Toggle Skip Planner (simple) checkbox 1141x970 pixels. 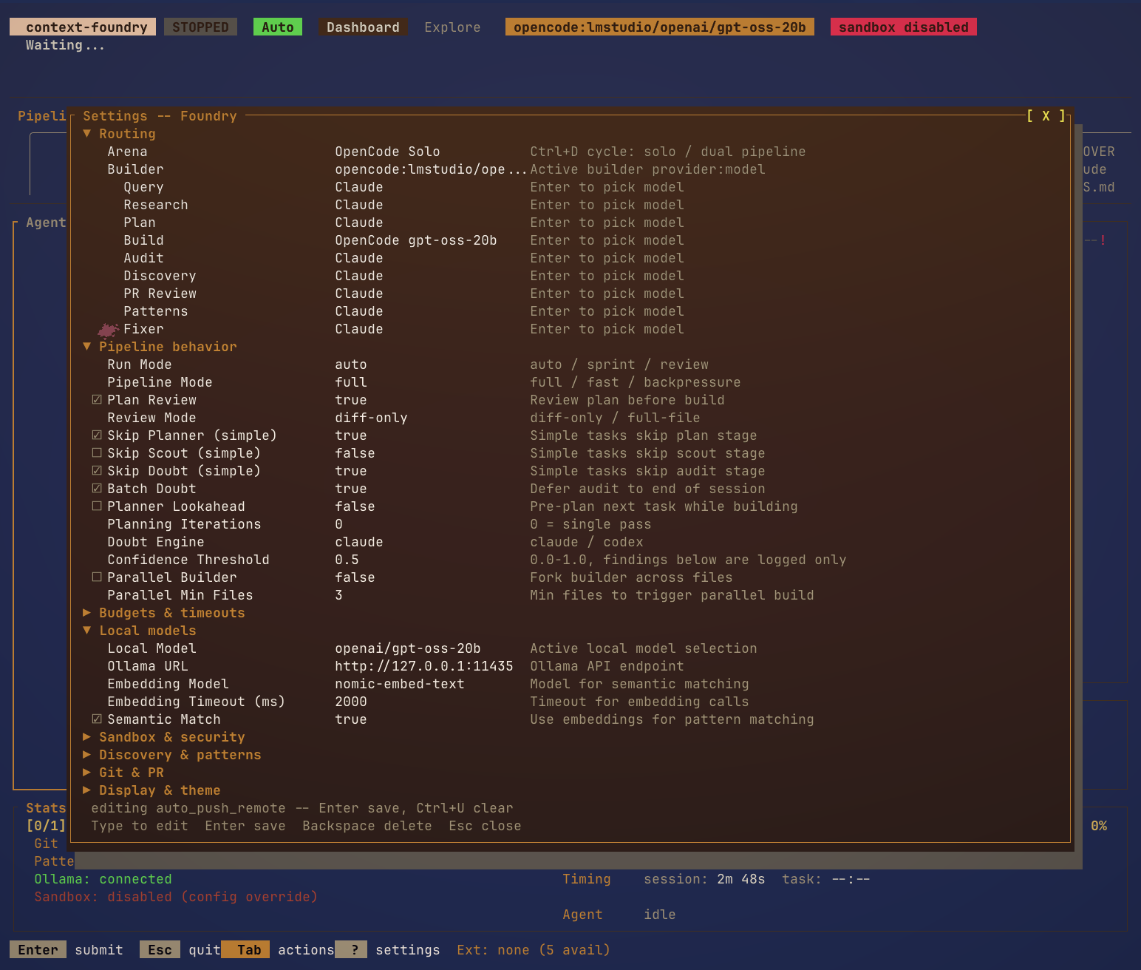click(x=97, y=435)
